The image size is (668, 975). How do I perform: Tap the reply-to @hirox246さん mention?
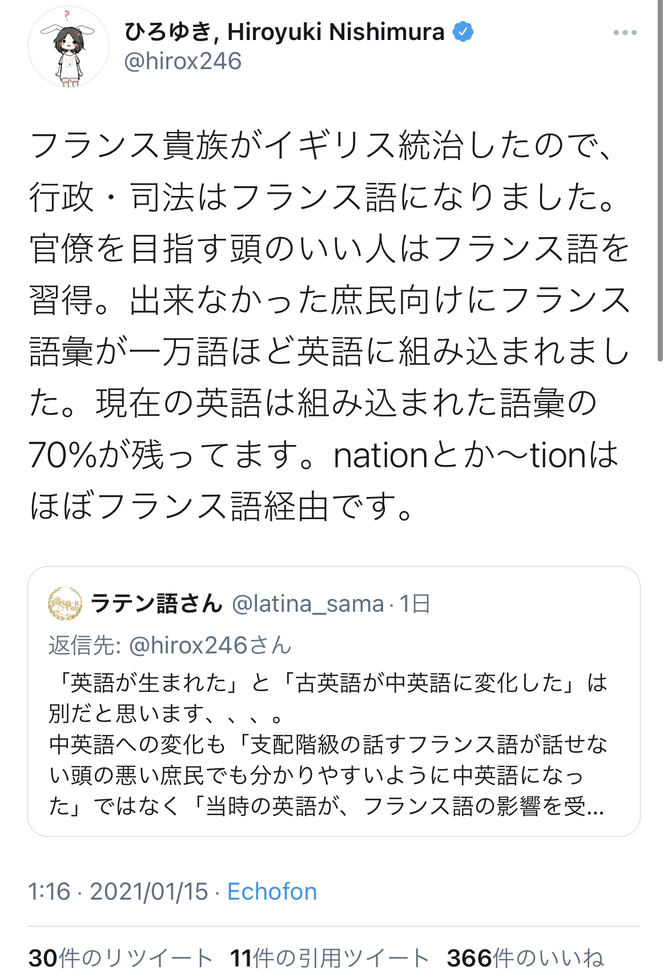click(210, 645)
